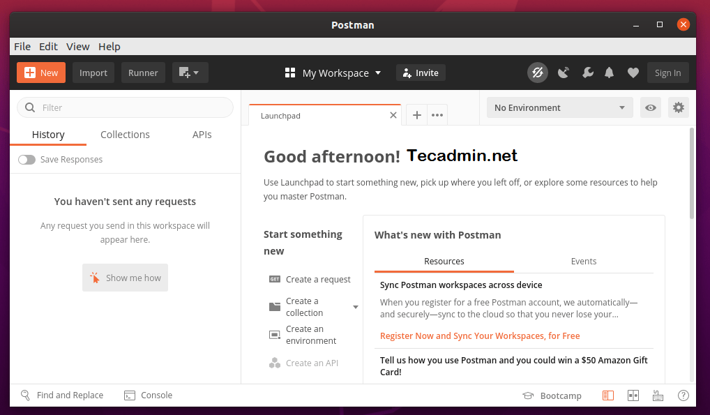Screen dimensions: 710x415
Task: Click the GET icon beside Create a request
Action: (x=275, y=279)
